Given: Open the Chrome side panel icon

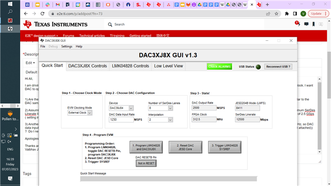Looking at the screenshot, I should (295, 14).
